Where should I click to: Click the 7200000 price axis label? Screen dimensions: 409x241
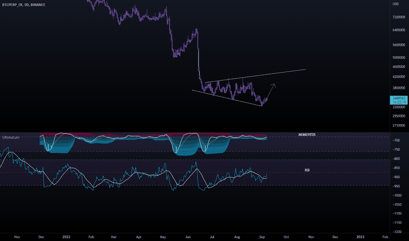(x=399, y=17)
